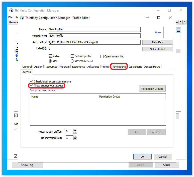
Task: Click the New Key button
Action: (157, 42)
